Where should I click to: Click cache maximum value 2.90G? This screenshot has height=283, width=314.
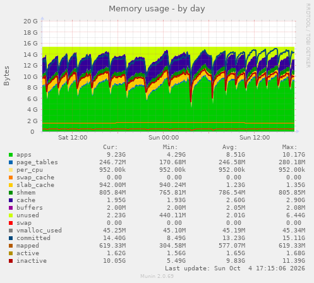tap(296, 200)
